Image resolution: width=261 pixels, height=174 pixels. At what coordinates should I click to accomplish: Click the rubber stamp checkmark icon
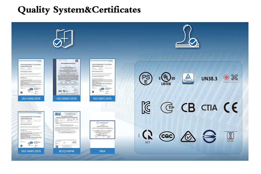point(187,36)
